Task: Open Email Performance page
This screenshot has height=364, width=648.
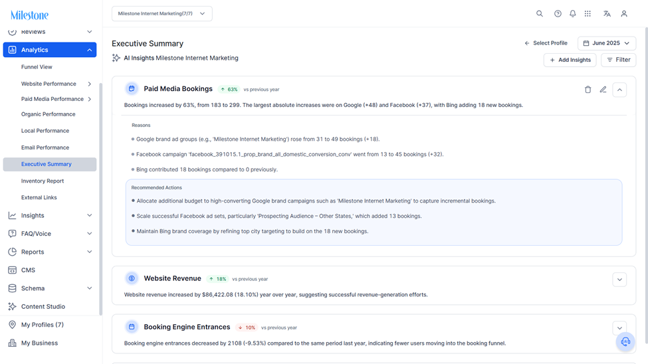Action: pos(45,147)
